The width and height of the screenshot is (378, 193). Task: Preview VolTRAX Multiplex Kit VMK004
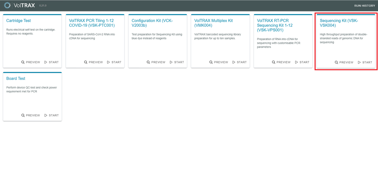pyautogui.click(x=218, y=62)
